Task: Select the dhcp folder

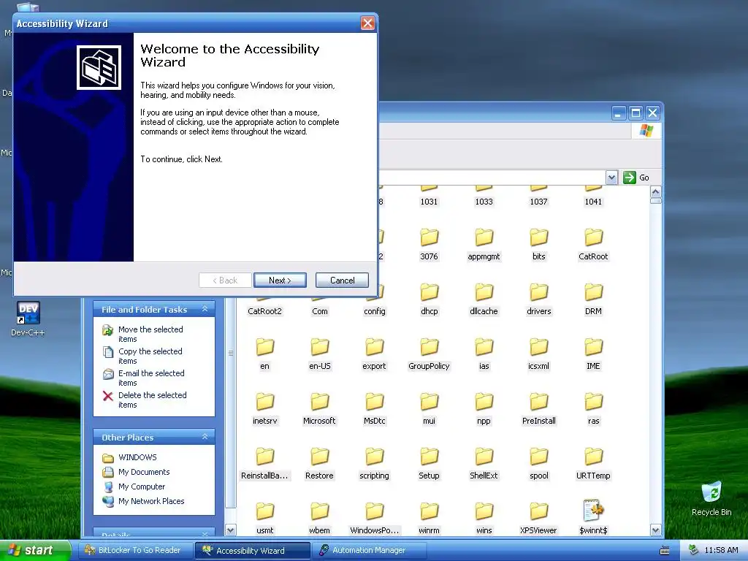Action: point(429,299)
